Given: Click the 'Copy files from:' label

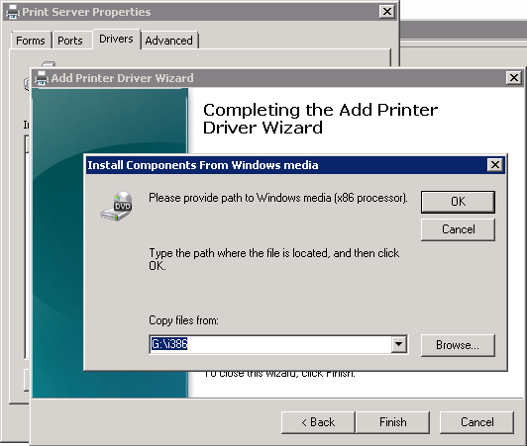Looking at the screenshot, I should [x=183, y=320].
